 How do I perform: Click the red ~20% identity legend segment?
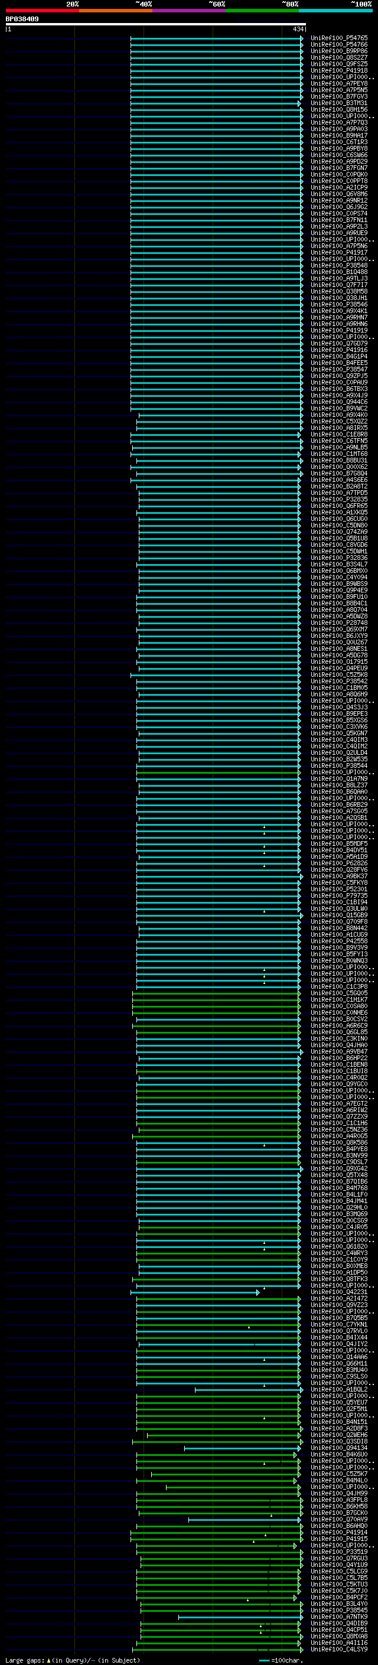coord(42,11)
